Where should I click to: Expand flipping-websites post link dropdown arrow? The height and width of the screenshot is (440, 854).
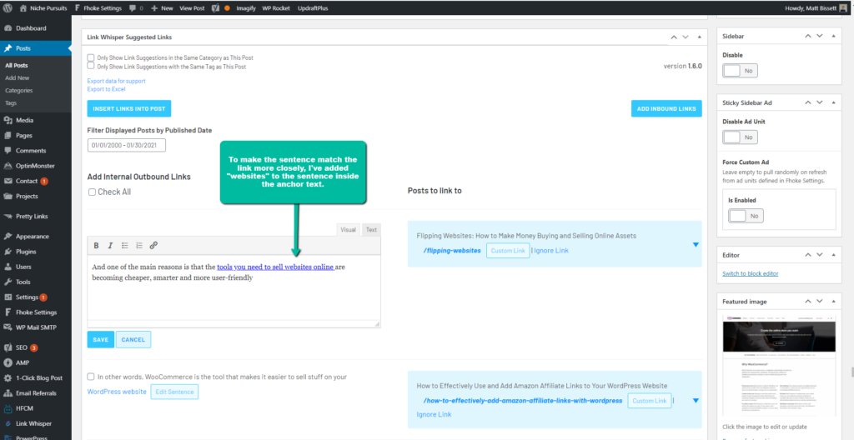click(696, 244)
